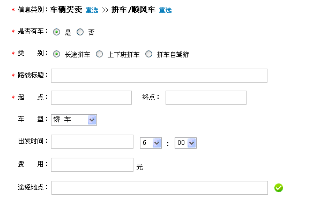Click the 拼车/顺风车 subcategory text
The width and height of the screenshot is (328, 198).
(x=133, y=10)
